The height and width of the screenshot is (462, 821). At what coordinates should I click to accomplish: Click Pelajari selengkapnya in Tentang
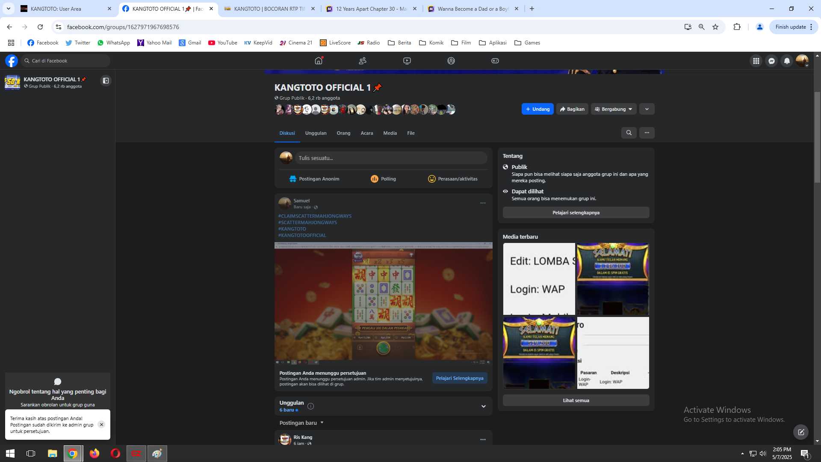click(576, 213)
